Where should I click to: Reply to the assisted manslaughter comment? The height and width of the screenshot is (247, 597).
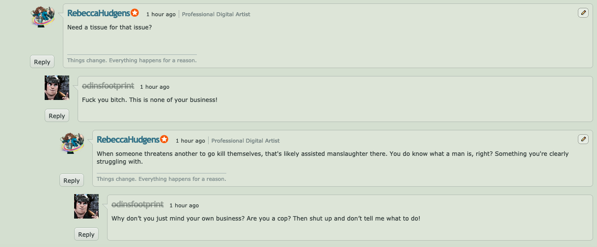coord(72,180)
